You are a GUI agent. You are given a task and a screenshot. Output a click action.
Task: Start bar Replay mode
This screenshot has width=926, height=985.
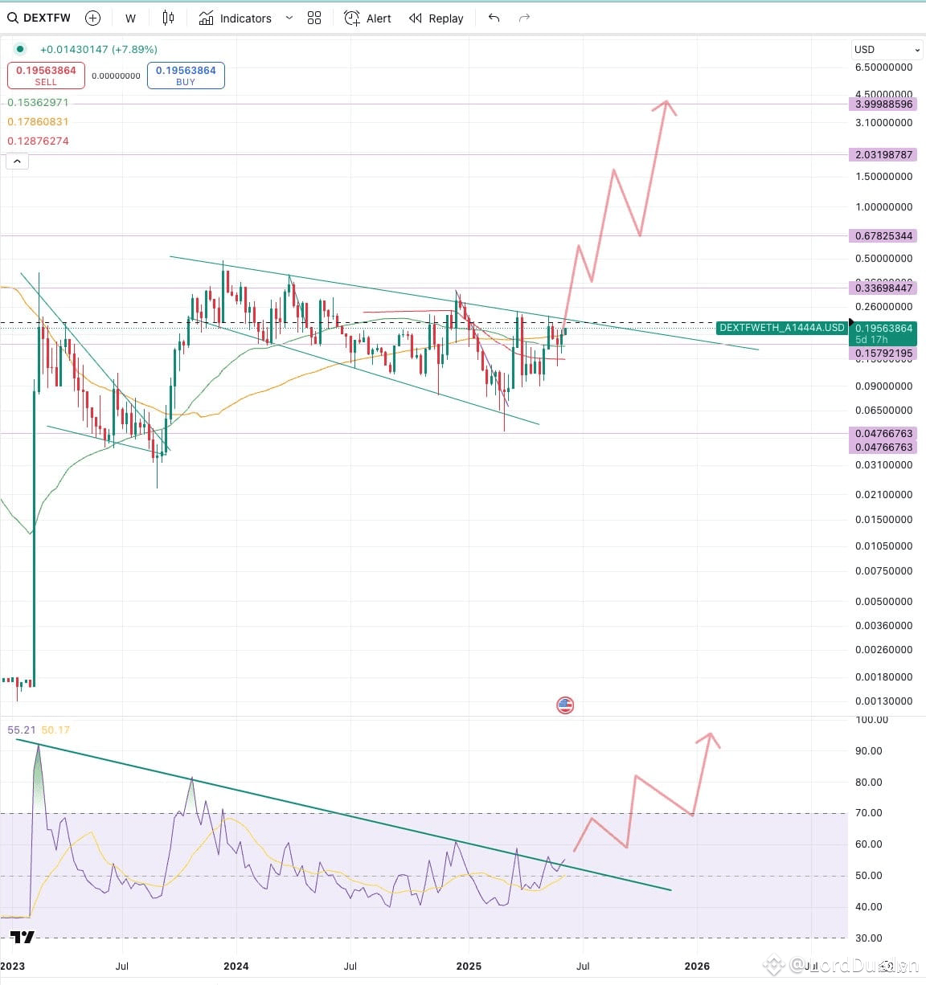pyautogui.click(x=436, y=18)
